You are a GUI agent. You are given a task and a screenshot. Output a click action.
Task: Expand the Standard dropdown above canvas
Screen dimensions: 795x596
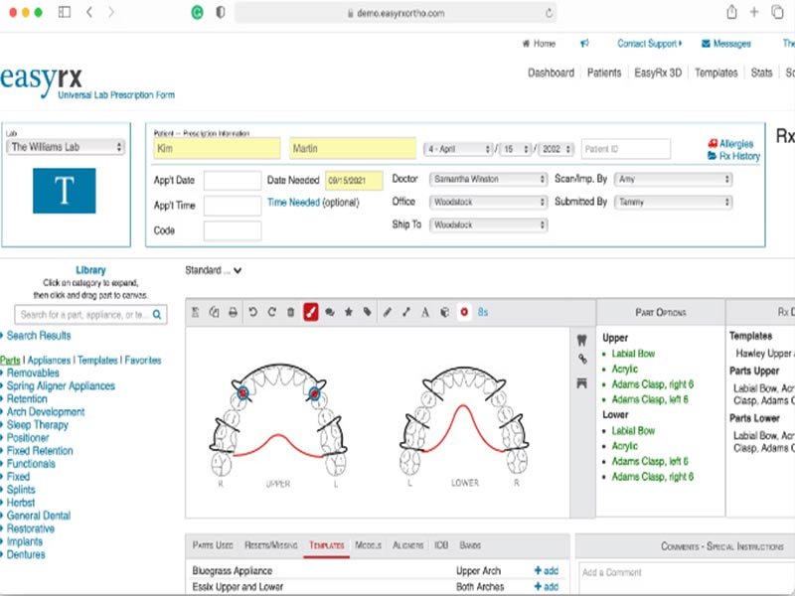(214, 270)
